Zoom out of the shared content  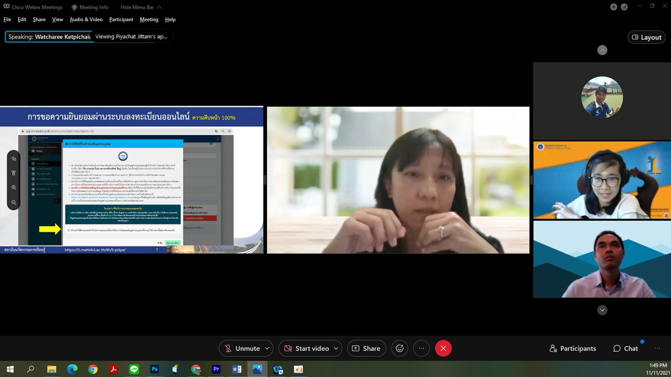point(14,202)
